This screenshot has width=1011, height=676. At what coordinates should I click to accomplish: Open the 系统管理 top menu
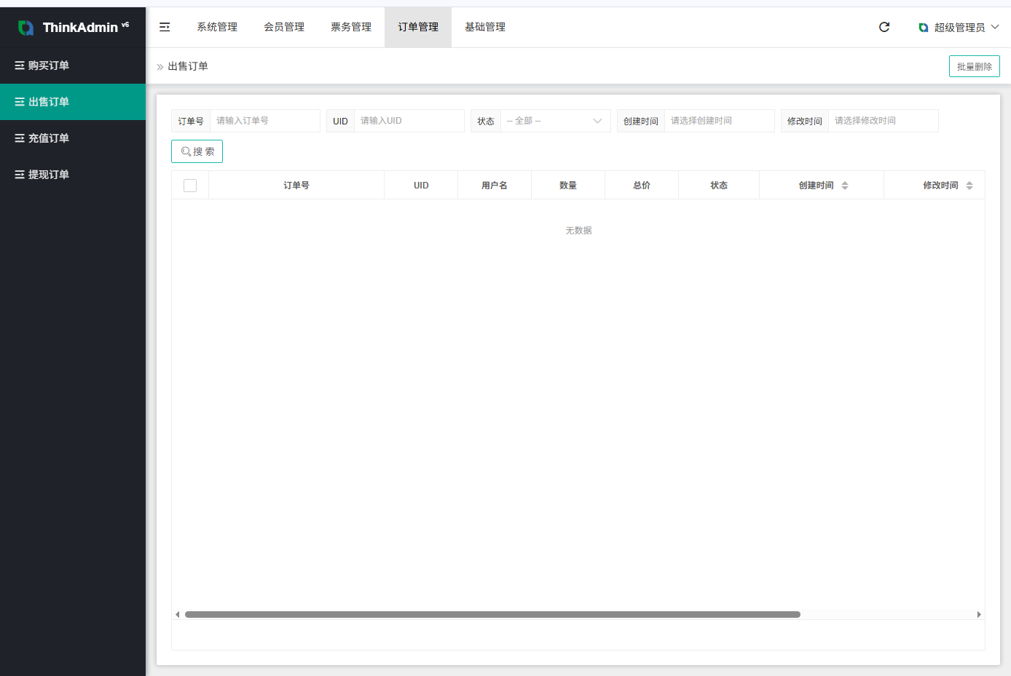point(217,27)
